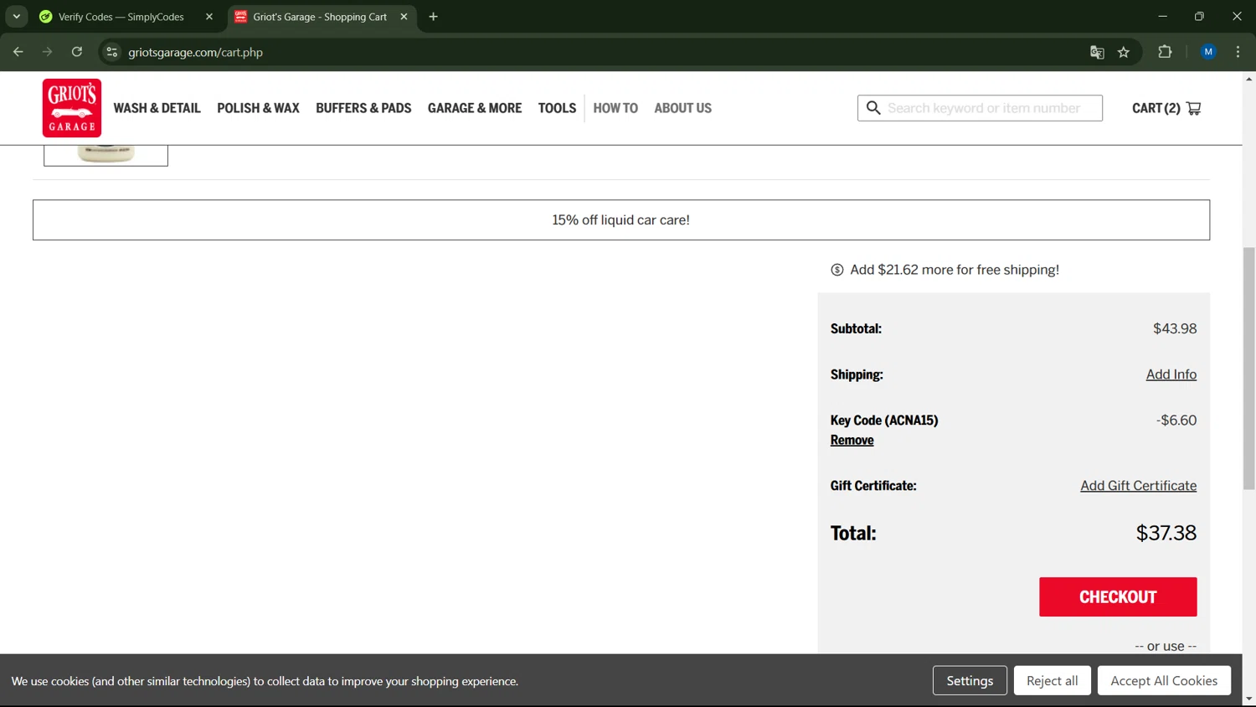Click the cart product thumbnail image

click(x=106, y=156)
